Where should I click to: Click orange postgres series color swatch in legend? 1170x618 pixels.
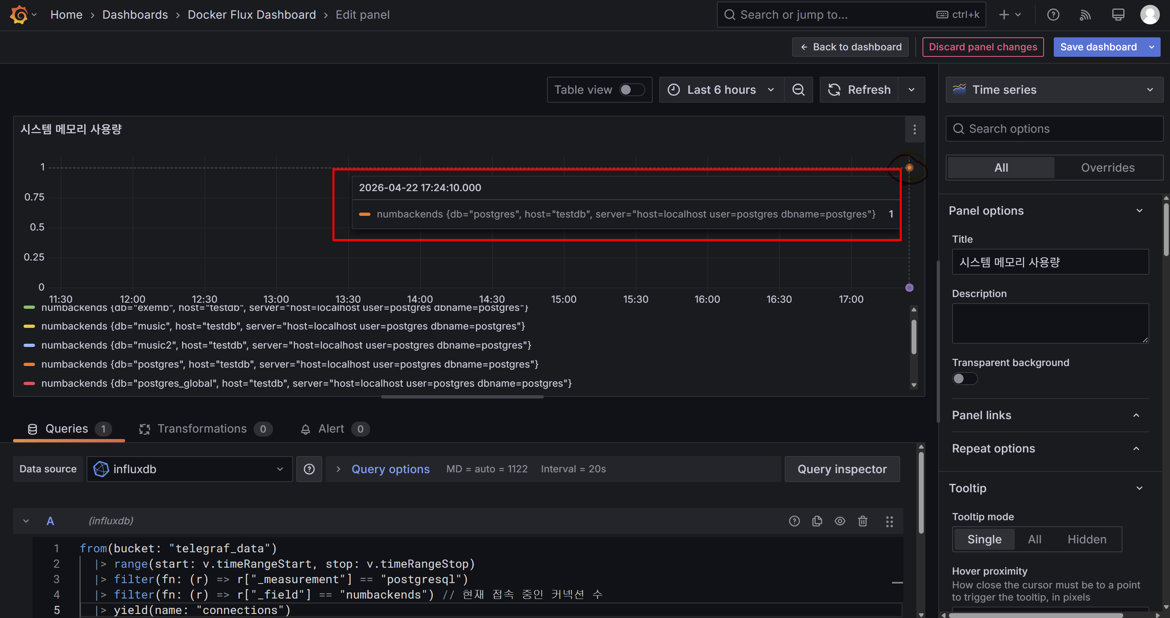(x=29, y=364)
